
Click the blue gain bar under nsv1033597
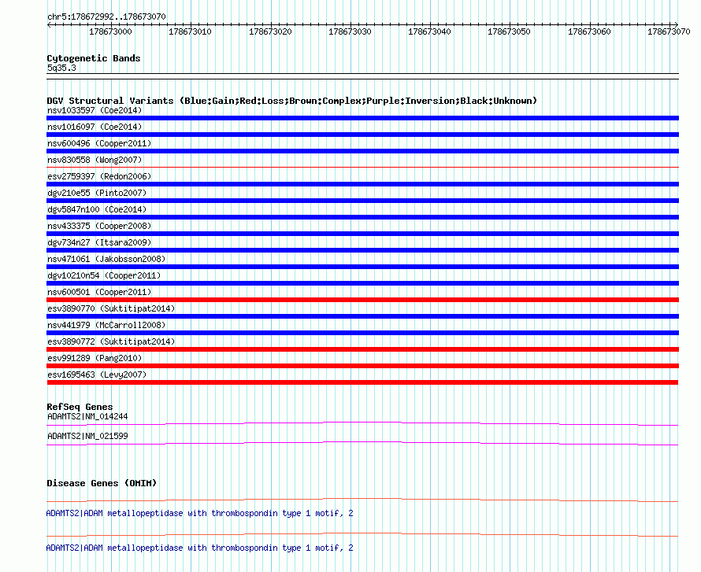pyautogui.click(x=362, y=118)
